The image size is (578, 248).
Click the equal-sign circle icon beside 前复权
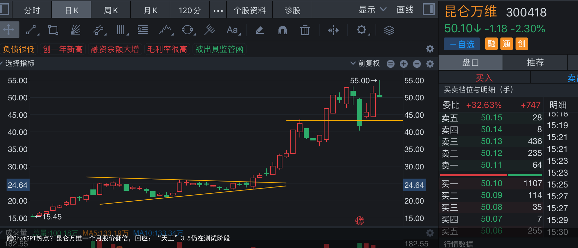coord(391,64)
